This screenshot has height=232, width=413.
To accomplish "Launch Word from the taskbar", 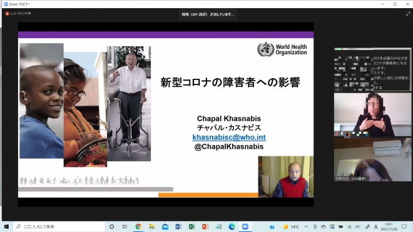I will 178,227.
